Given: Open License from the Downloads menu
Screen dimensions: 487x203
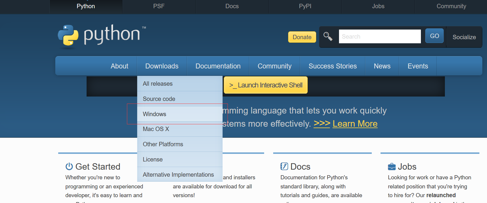Looking at the screenshot, I should (180, 159).
